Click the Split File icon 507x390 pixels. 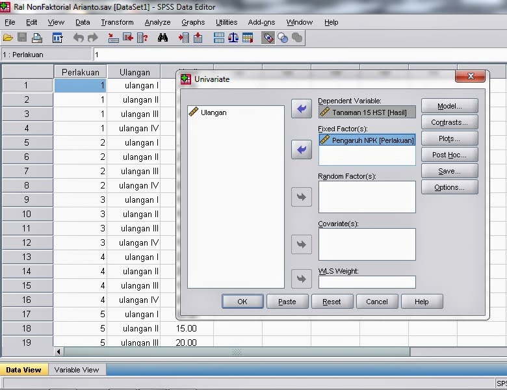(x=219, y=38)
